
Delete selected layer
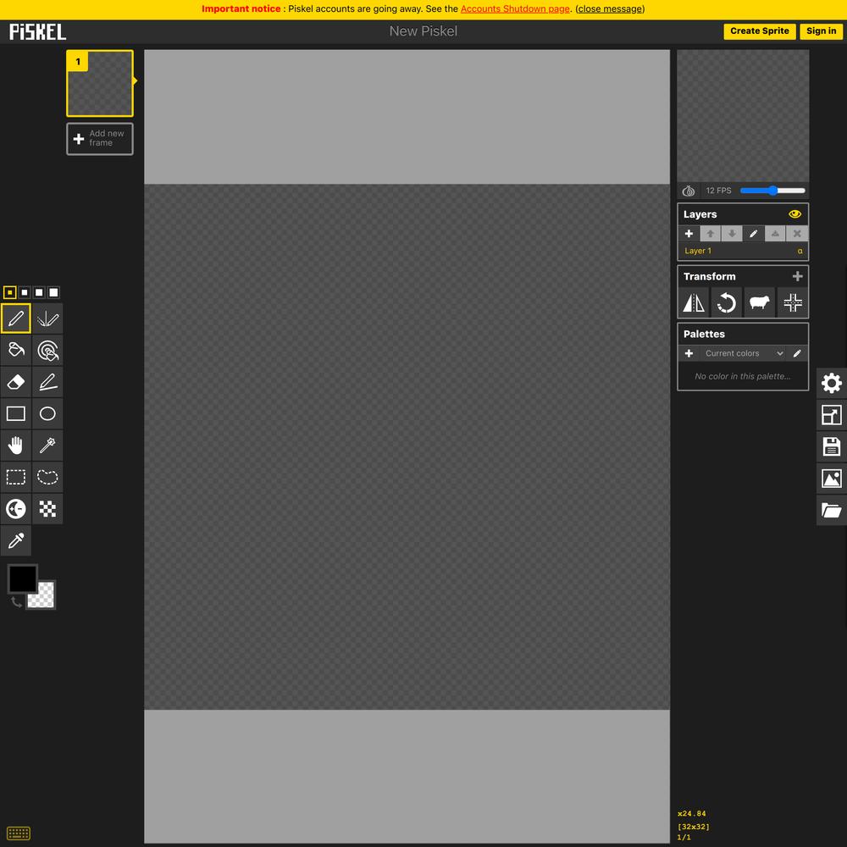click(x=797, y=234)
